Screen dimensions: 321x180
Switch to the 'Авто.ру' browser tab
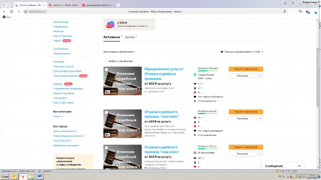pos(63,5)
